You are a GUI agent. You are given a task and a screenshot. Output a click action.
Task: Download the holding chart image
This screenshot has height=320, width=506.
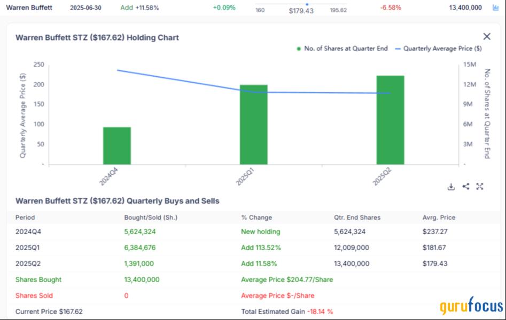pos(451,187)
